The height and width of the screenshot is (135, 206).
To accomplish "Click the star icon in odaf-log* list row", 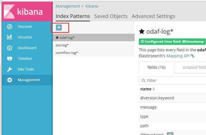I will (x=57, y=38).
